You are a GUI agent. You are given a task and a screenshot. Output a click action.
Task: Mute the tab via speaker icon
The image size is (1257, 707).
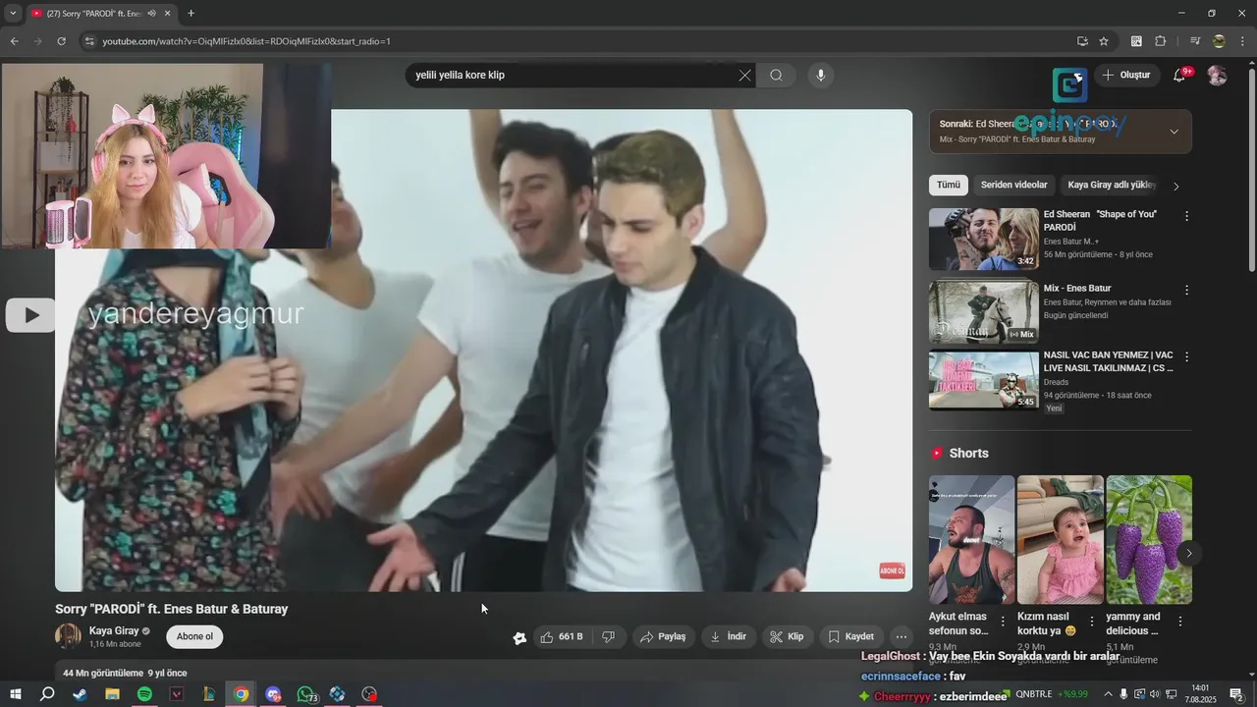151,14
